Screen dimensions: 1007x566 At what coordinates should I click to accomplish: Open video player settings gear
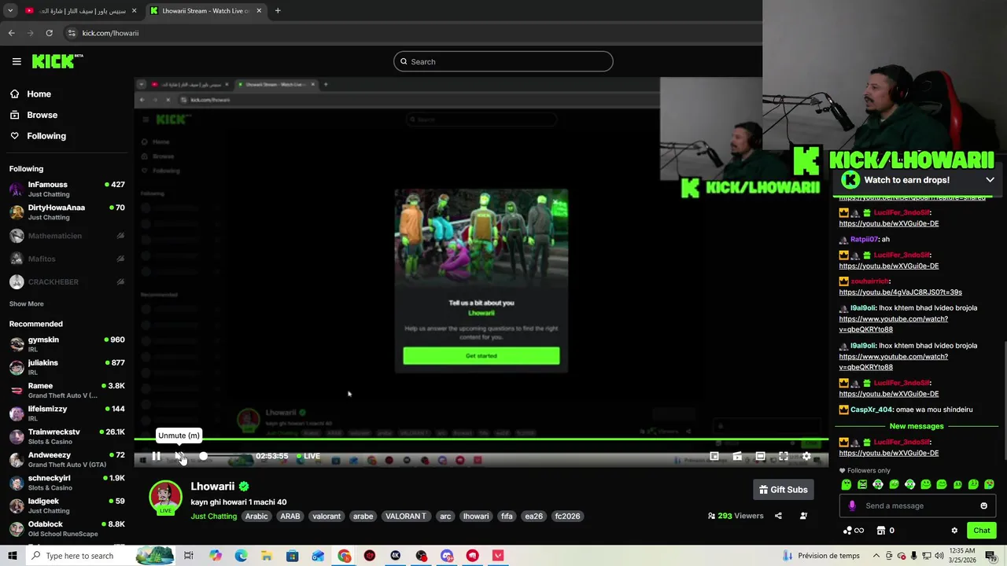point(806,456)
